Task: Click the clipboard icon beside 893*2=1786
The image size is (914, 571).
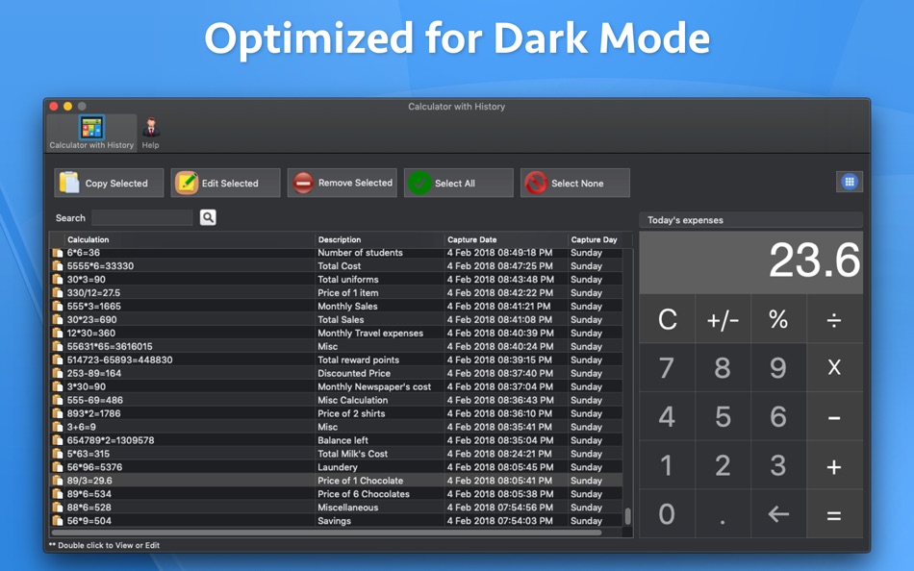Action: [58, 413]
